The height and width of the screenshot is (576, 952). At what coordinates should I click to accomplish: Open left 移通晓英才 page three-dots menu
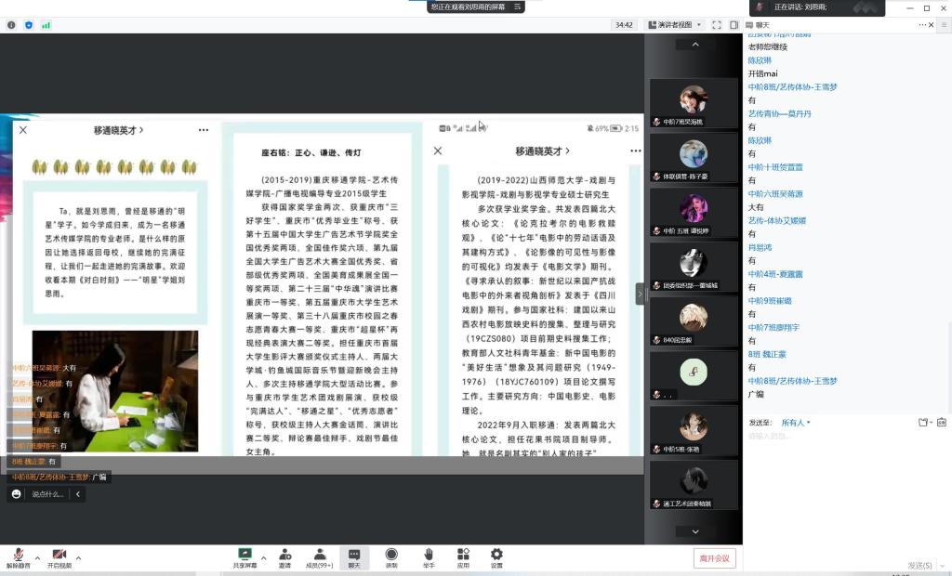tap(204, 130)
